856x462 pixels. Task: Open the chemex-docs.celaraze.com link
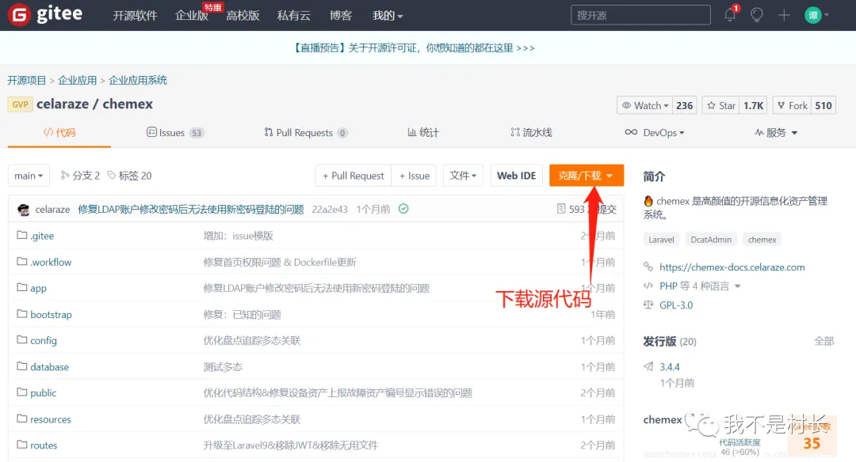pos(732,267)
